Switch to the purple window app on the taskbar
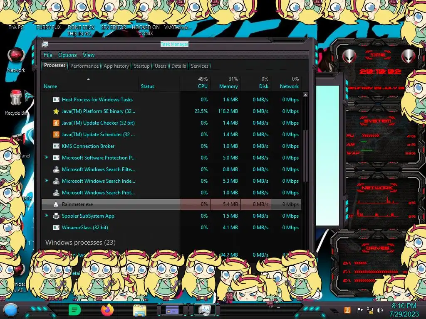This screenshot has width=426, height=319. [172, 309]
